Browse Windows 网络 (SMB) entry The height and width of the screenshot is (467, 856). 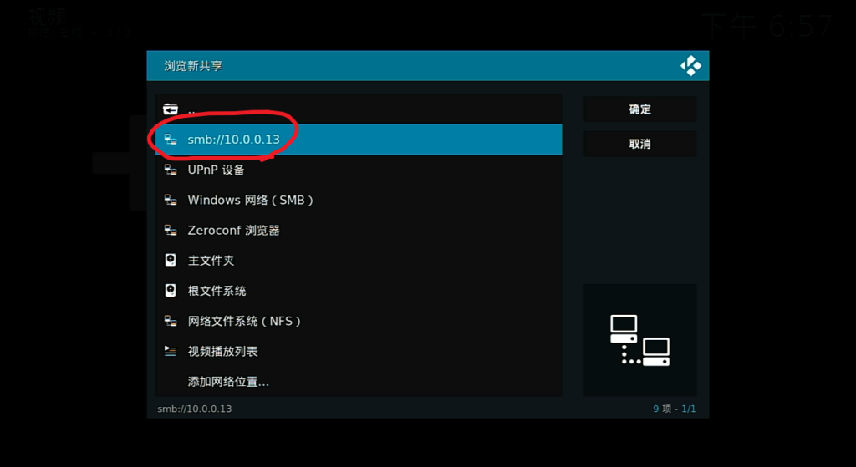pyautogui.click(x=359, y=200)
